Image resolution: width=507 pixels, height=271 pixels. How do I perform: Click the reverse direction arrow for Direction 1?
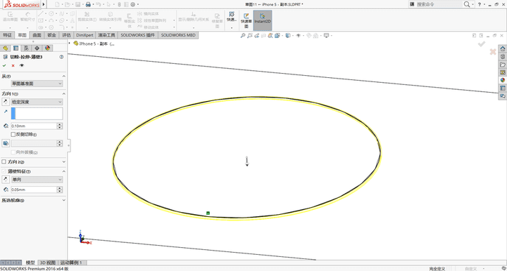(5, 102)
